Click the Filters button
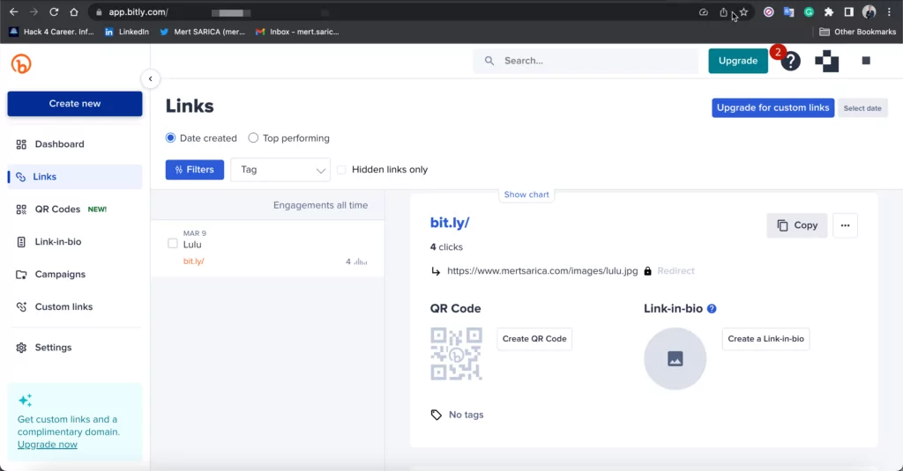 (195, 170)
